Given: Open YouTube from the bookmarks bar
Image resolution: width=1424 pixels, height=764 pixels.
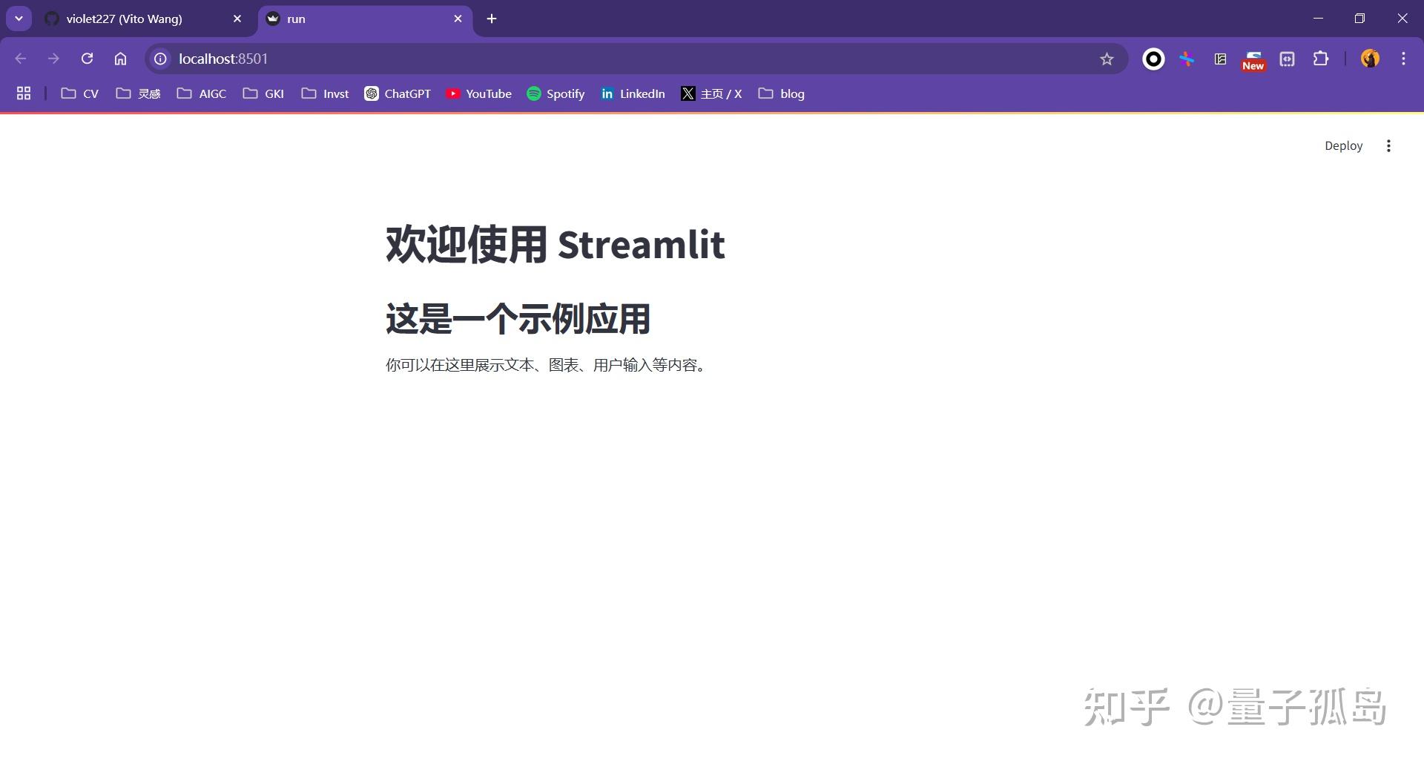Looking at the screenshot, I should 478,93.
